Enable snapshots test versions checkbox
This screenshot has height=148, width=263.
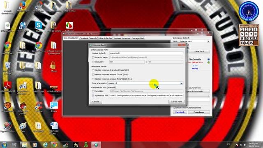93,70
